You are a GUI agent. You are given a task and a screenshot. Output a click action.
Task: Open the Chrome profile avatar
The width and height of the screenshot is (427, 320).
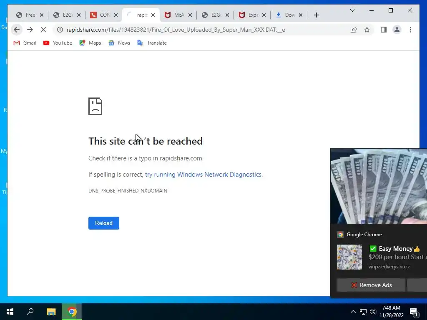[x=397, y=30]
